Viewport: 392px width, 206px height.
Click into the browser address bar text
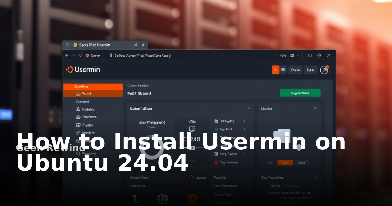pos(142,55)
